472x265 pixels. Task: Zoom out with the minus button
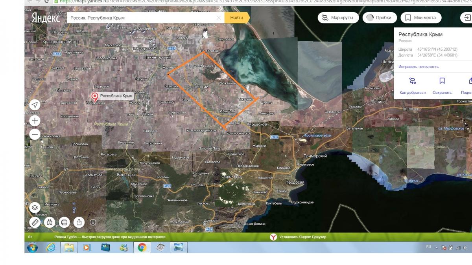click(x=35, y=134)
